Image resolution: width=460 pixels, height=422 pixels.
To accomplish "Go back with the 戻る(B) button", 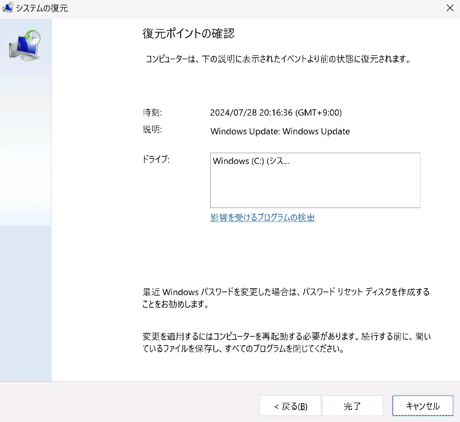I will point(290,406).
